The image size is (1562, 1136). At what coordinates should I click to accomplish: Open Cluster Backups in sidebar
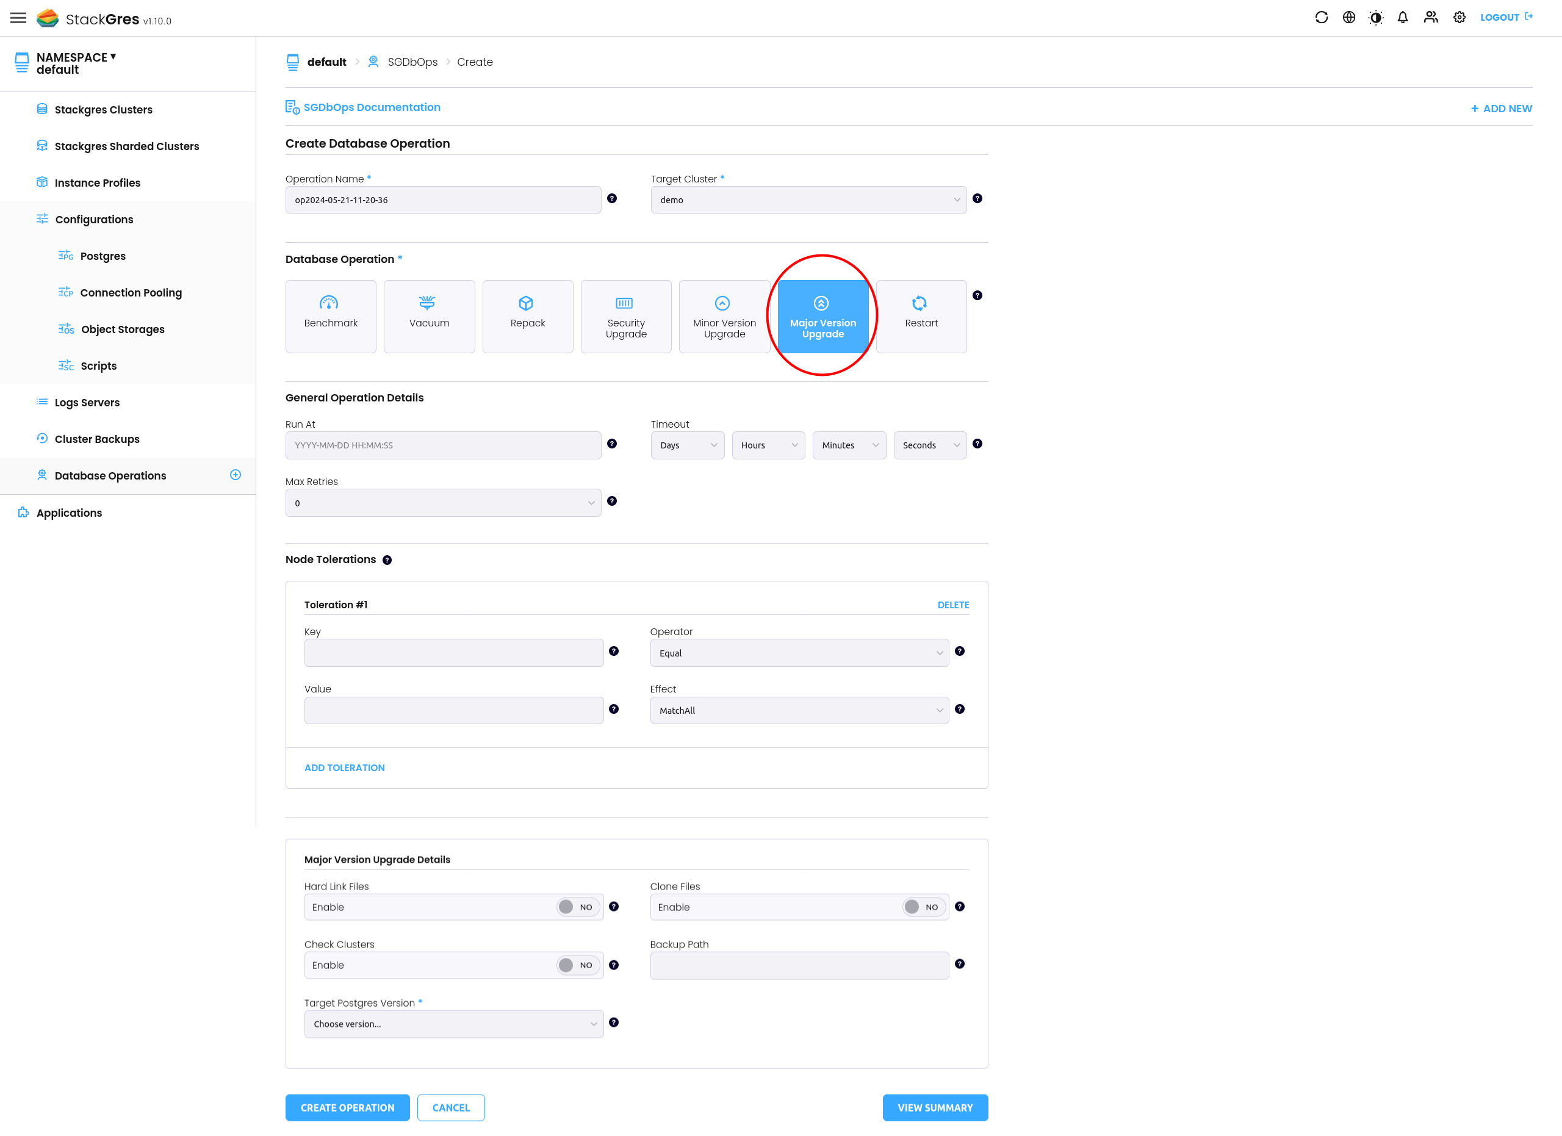click(x=96, y=439)
